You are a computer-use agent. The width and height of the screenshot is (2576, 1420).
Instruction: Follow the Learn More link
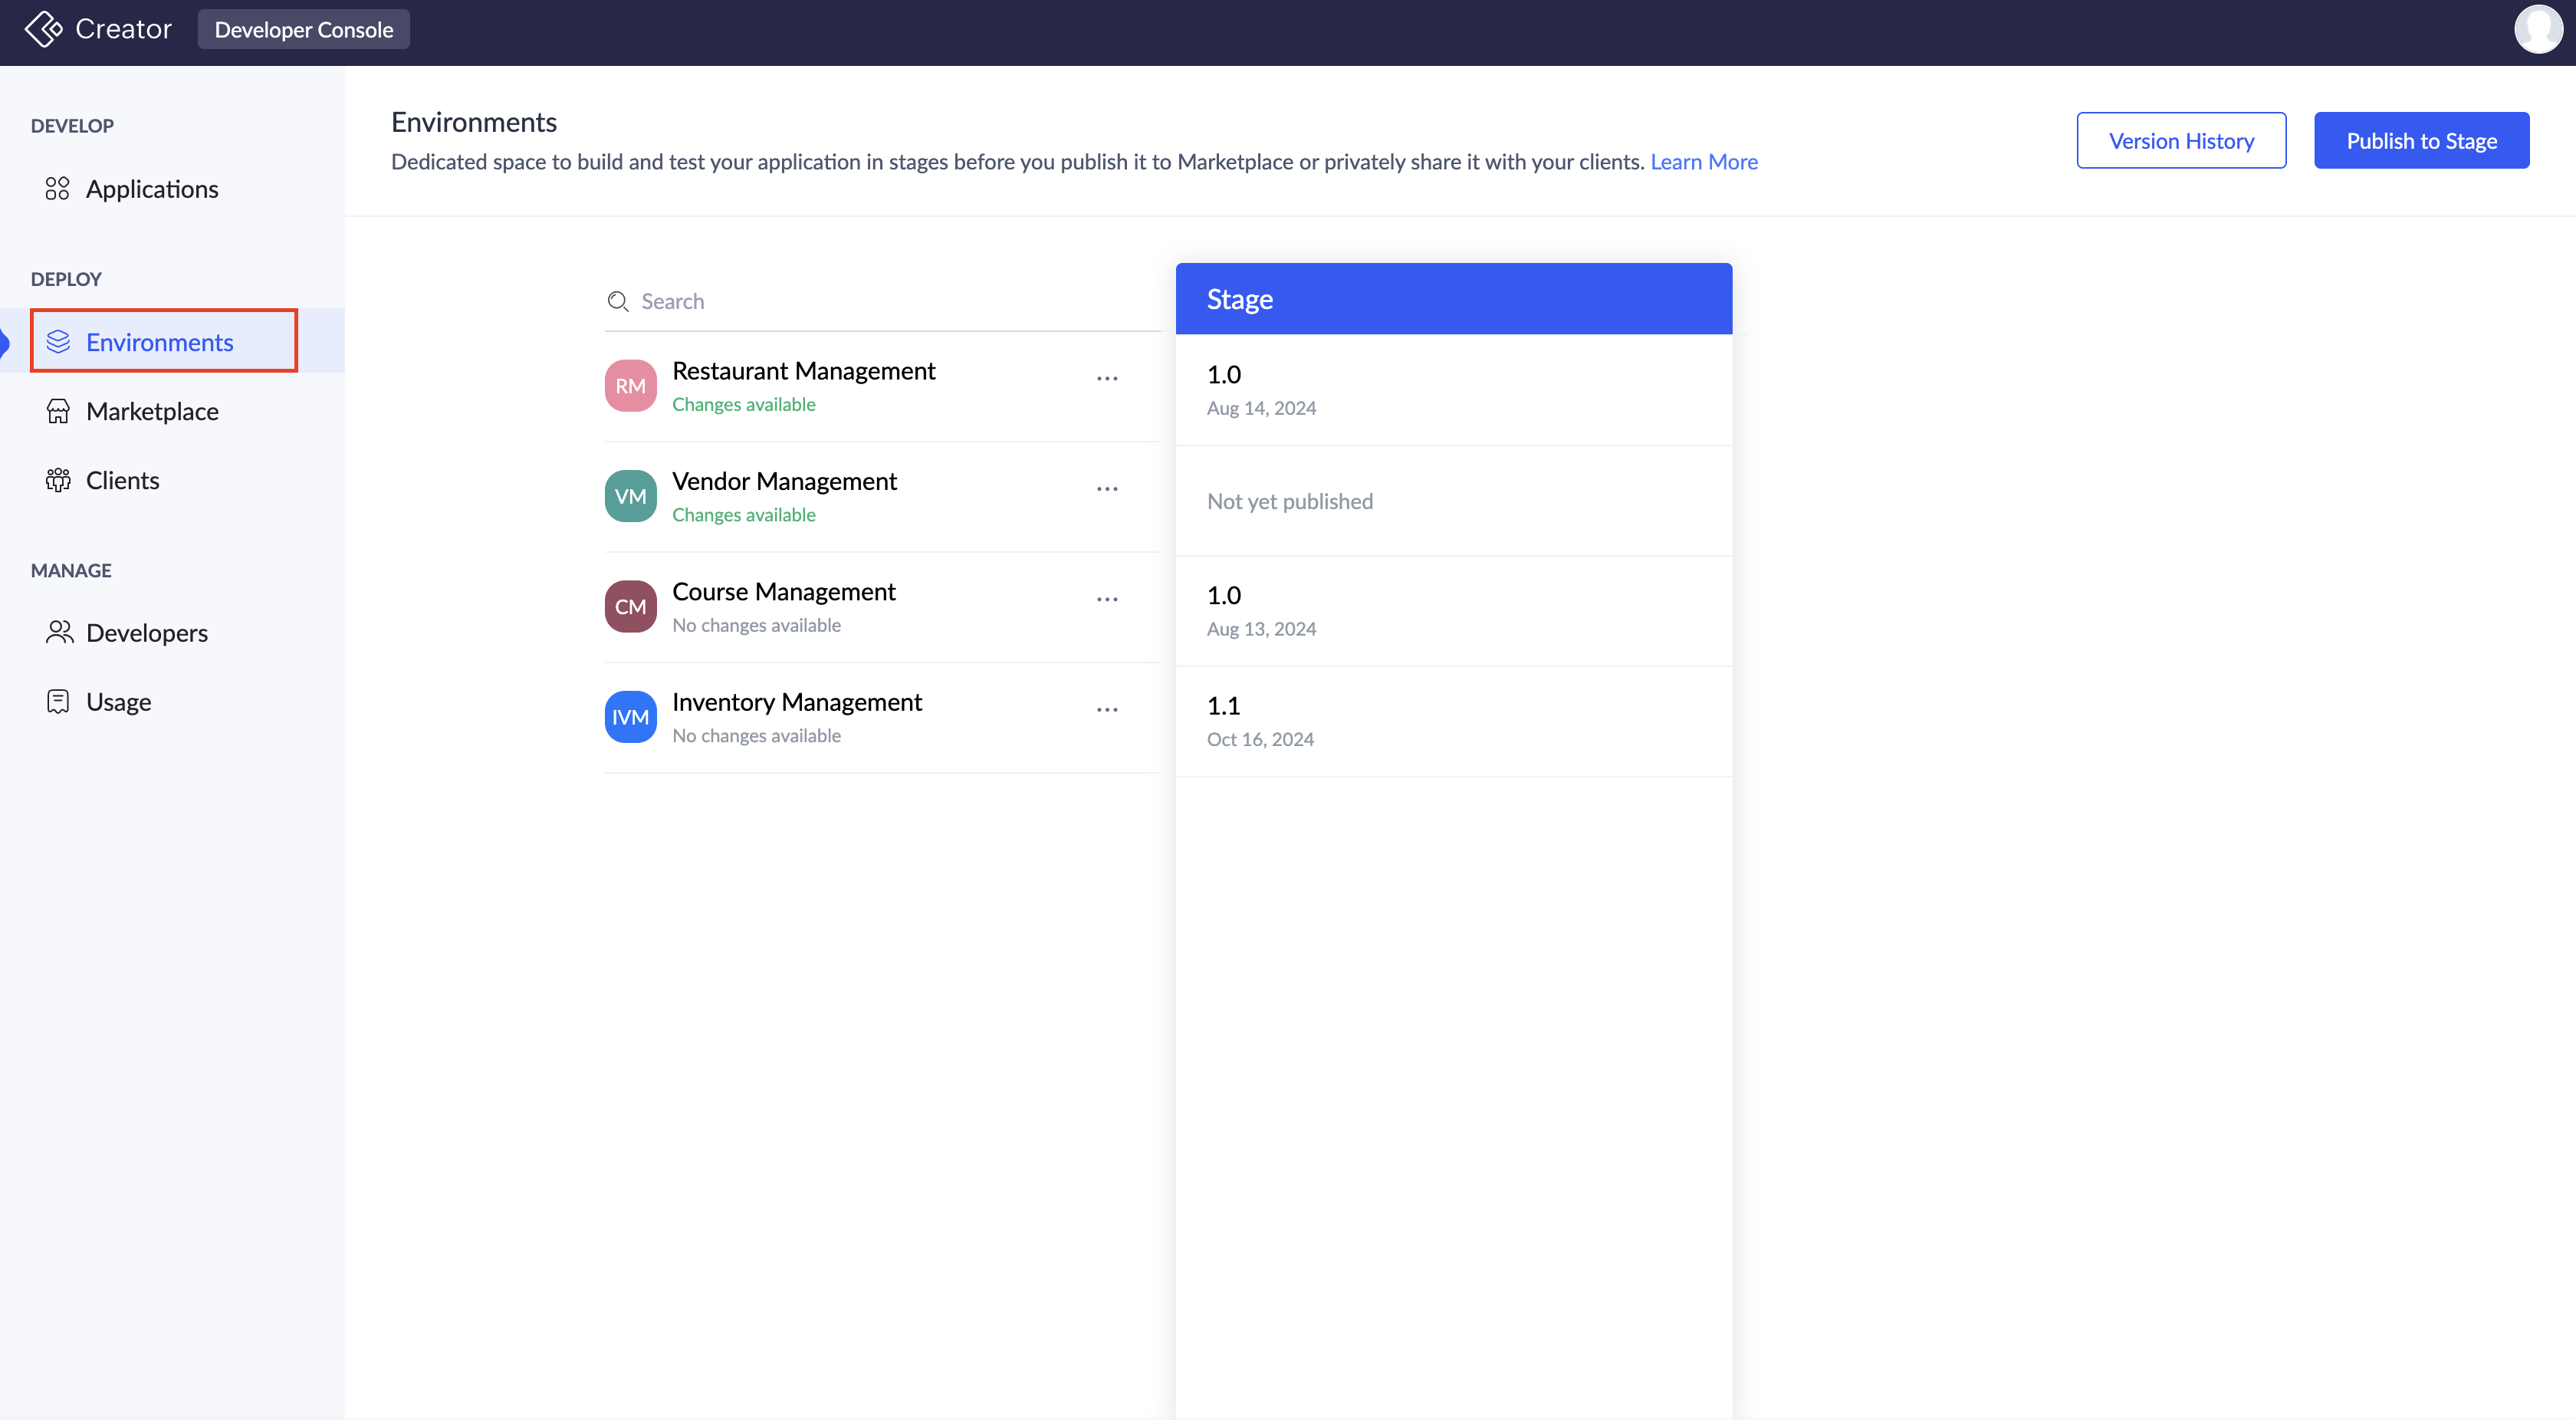(x=1703, y=162)
